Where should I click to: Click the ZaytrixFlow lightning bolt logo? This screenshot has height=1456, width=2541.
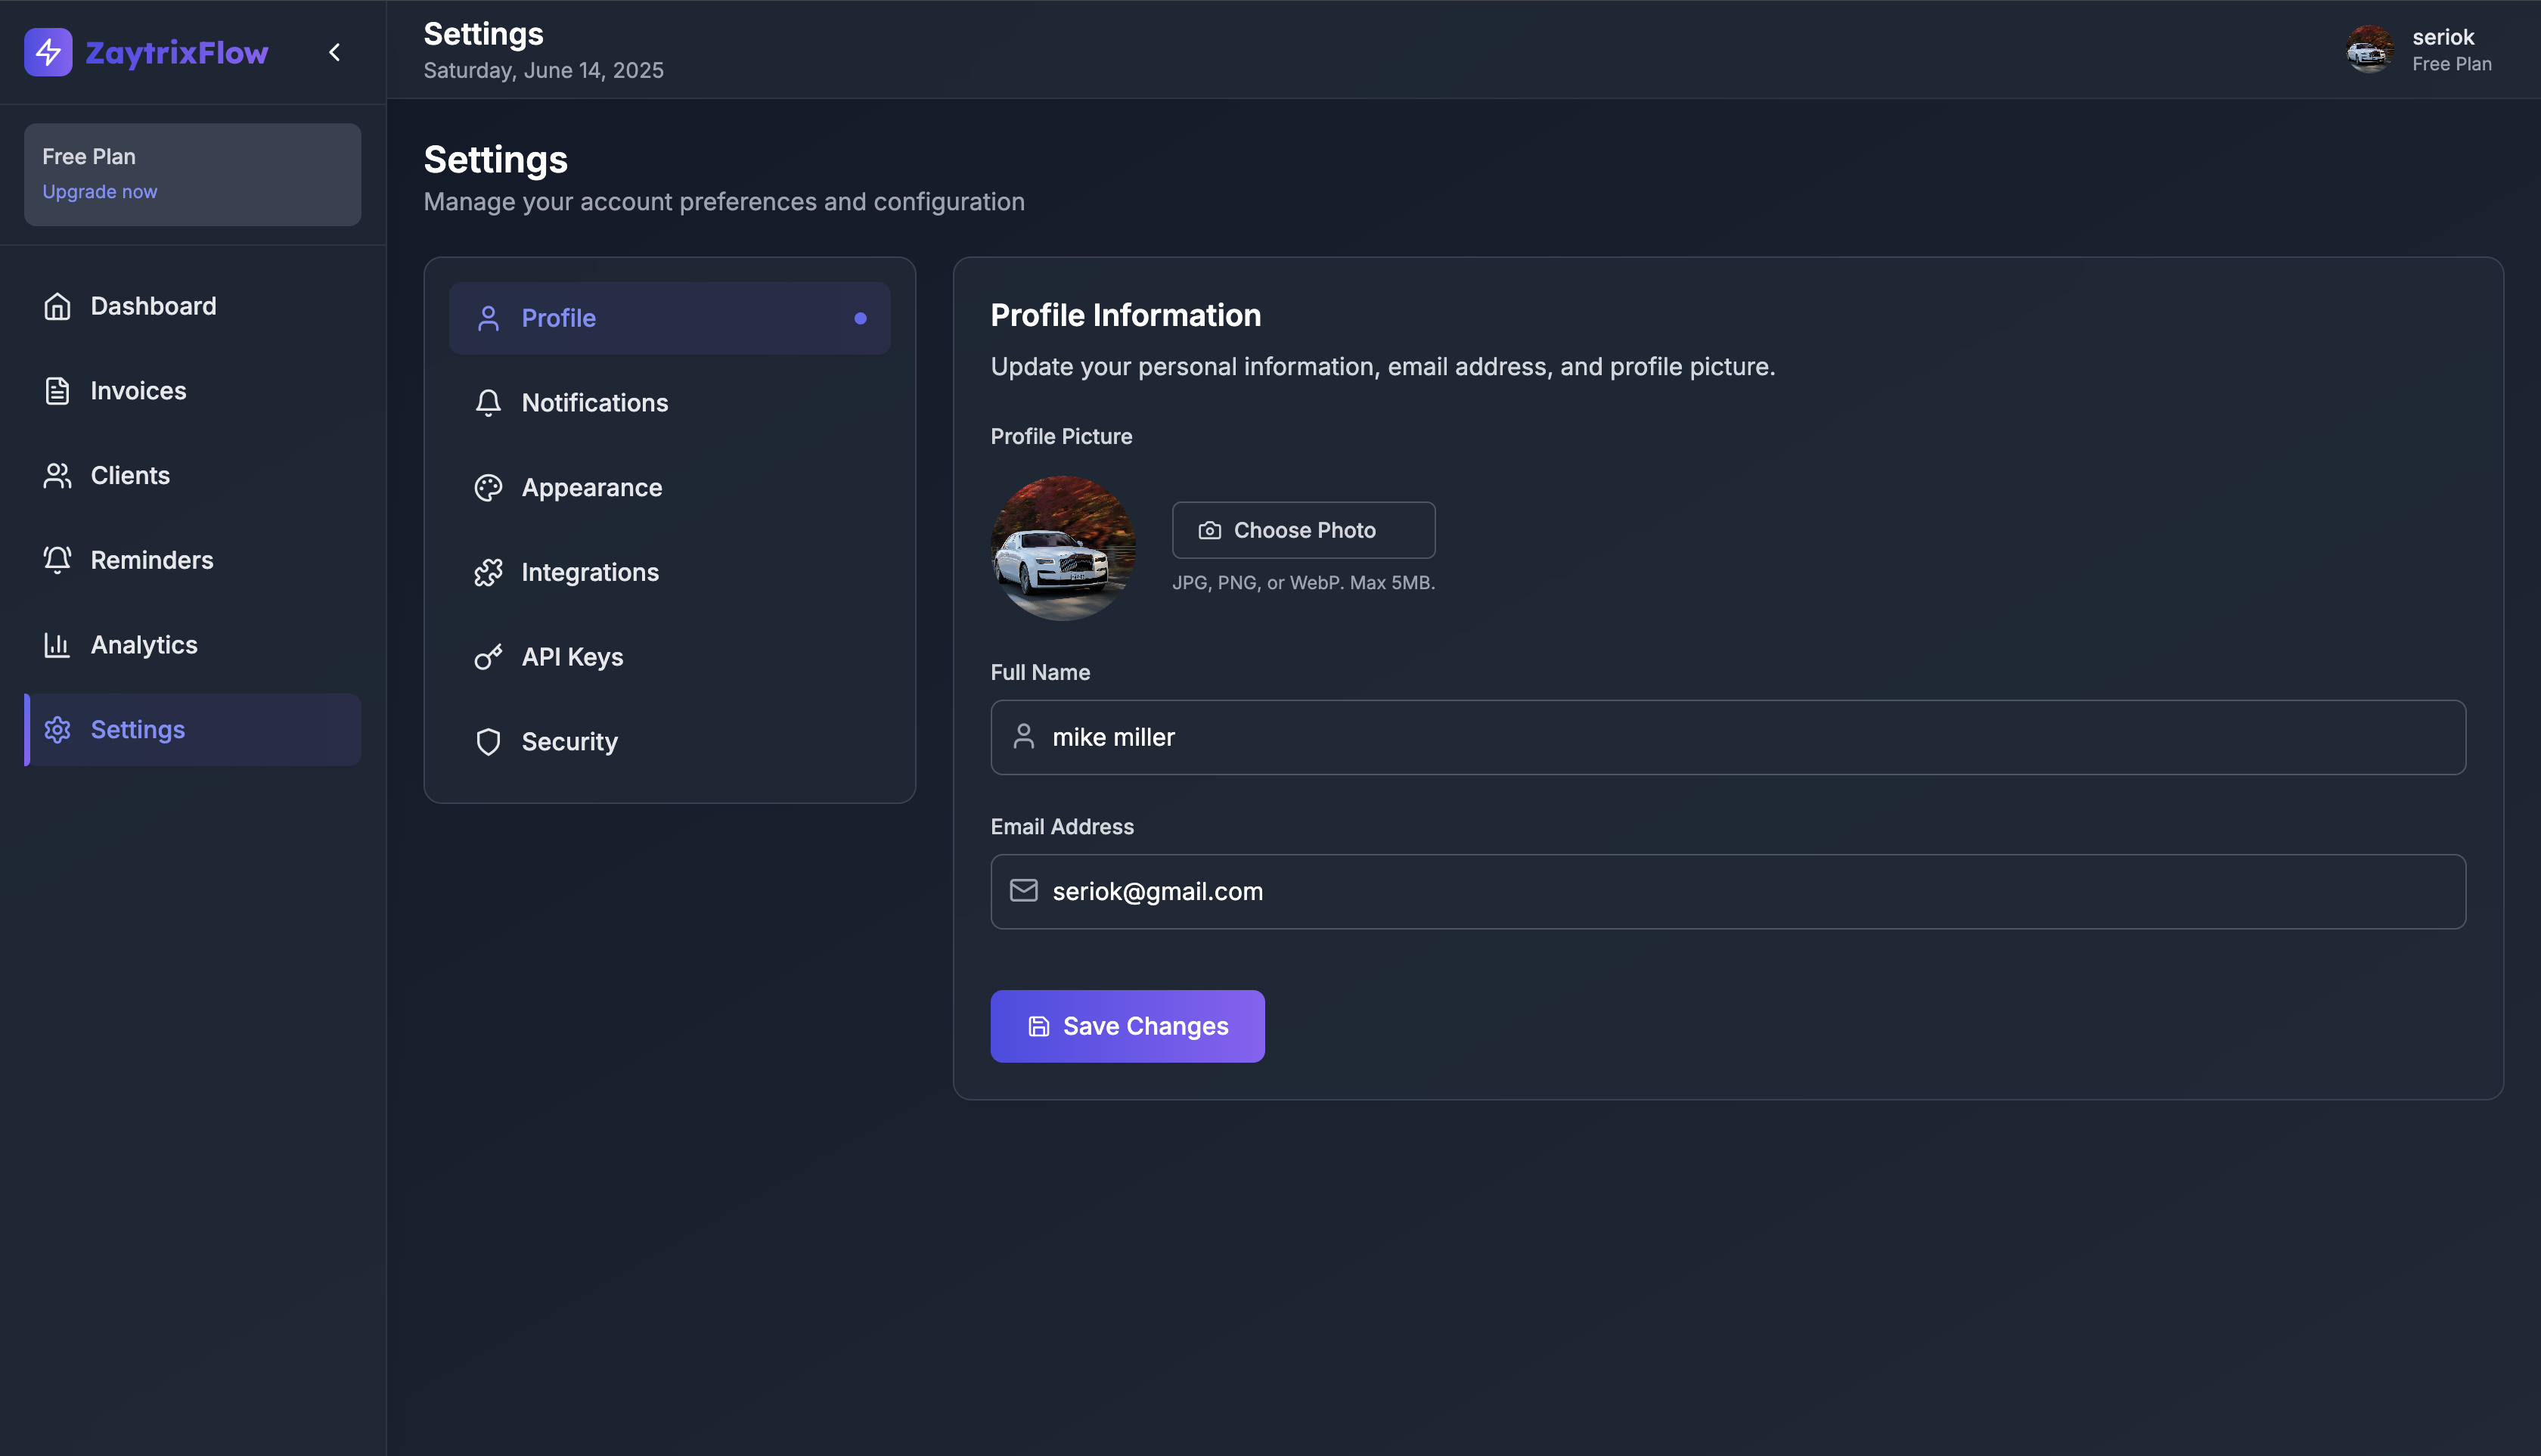coord(48,52)
